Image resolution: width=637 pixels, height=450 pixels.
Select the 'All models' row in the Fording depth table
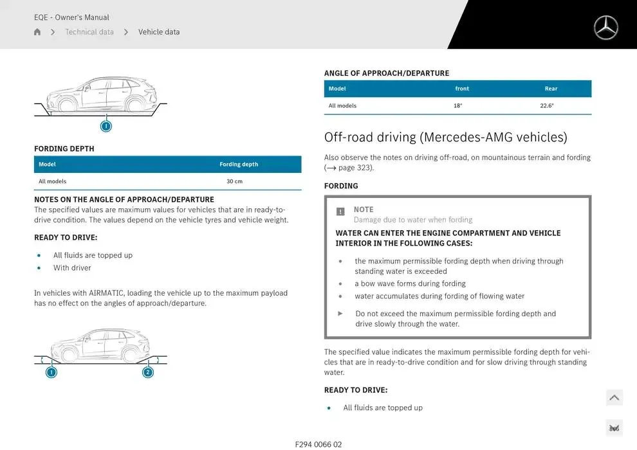coord(167,181)
